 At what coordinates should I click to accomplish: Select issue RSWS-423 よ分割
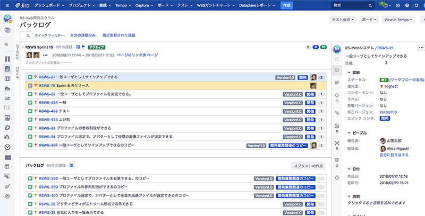176,120
